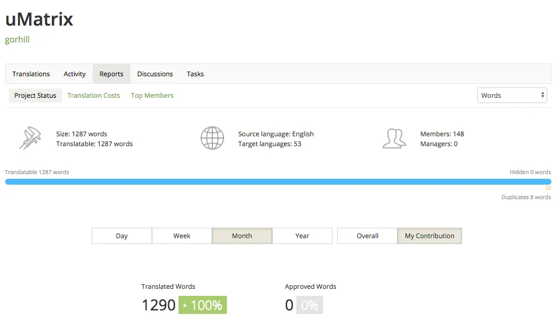
Task: Open the Activity tab
Action: (x=75, y=74)
